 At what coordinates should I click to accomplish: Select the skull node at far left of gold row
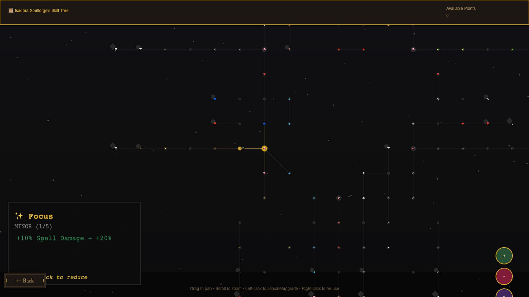tap(116, 148)
